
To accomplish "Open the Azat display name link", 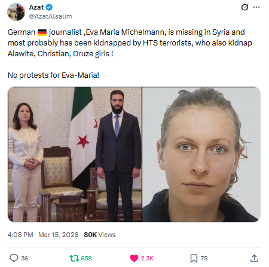I will pos(36,7).
